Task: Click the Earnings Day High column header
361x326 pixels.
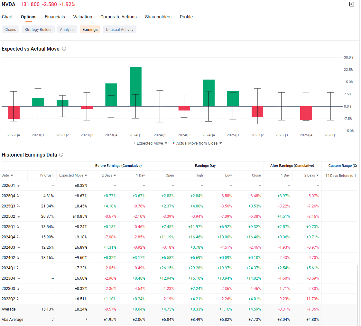Action: 199,175
